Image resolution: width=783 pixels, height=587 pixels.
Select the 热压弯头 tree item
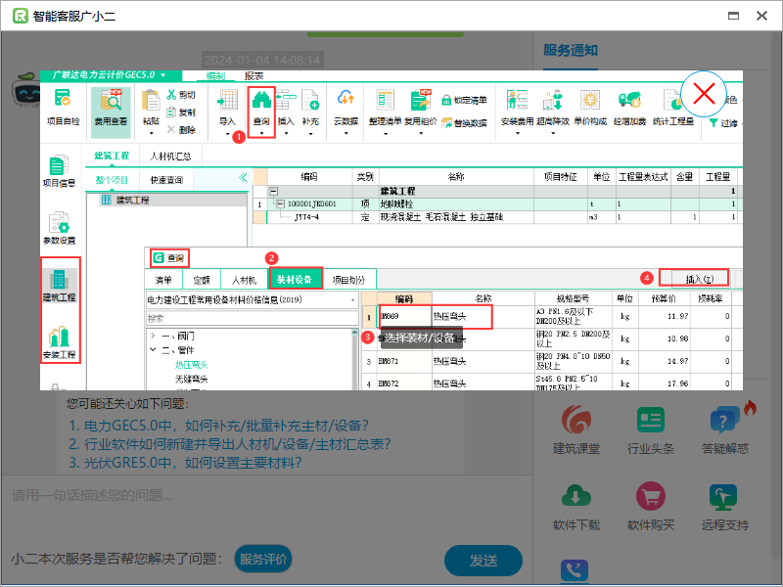191,365
